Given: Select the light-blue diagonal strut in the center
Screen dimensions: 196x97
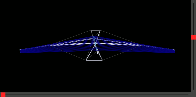Looking at the screenshot, I should (96, 45).
